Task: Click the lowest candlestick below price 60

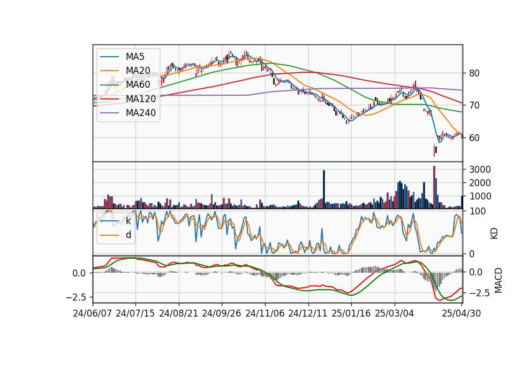Action: 434,151
